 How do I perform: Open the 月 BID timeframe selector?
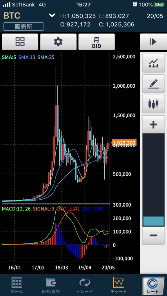pos(97,42)
